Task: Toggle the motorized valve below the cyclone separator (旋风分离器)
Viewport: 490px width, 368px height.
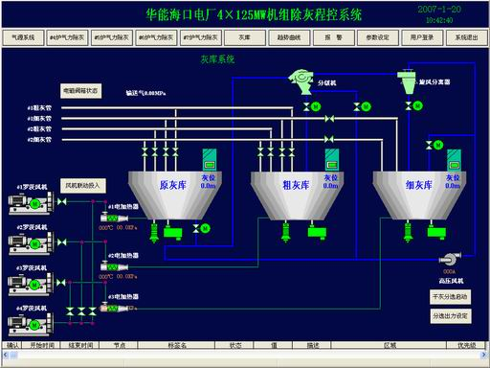Action: click(414, 105)
